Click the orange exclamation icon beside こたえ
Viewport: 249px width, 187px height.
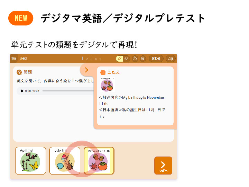pos(103,72)
